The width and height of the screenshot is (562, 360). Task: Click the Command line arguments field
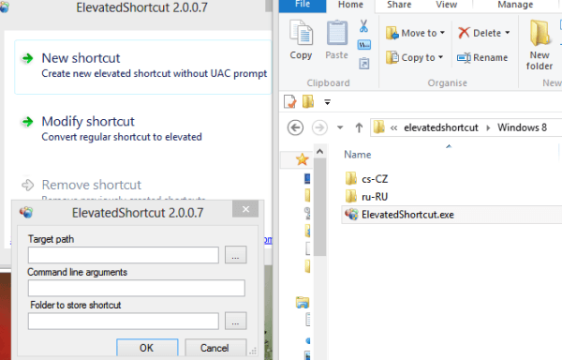tap(137, 288)
